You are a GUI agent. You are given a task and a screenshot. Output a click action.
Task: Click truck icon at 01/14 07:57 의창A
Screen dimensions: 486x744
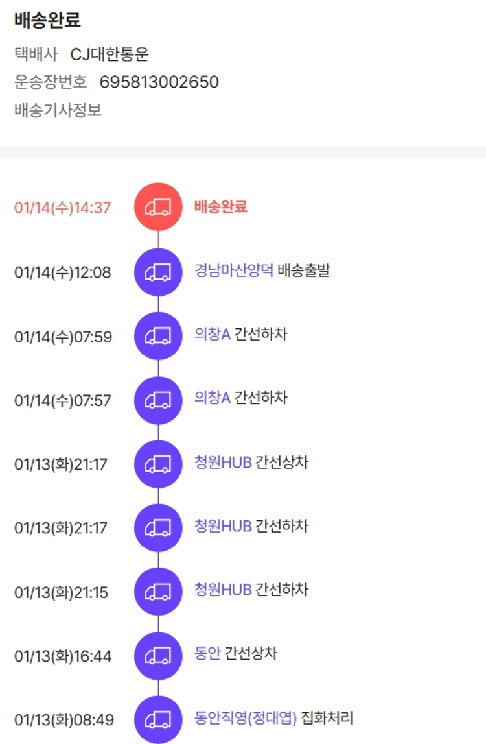click(x=158, y=400)
